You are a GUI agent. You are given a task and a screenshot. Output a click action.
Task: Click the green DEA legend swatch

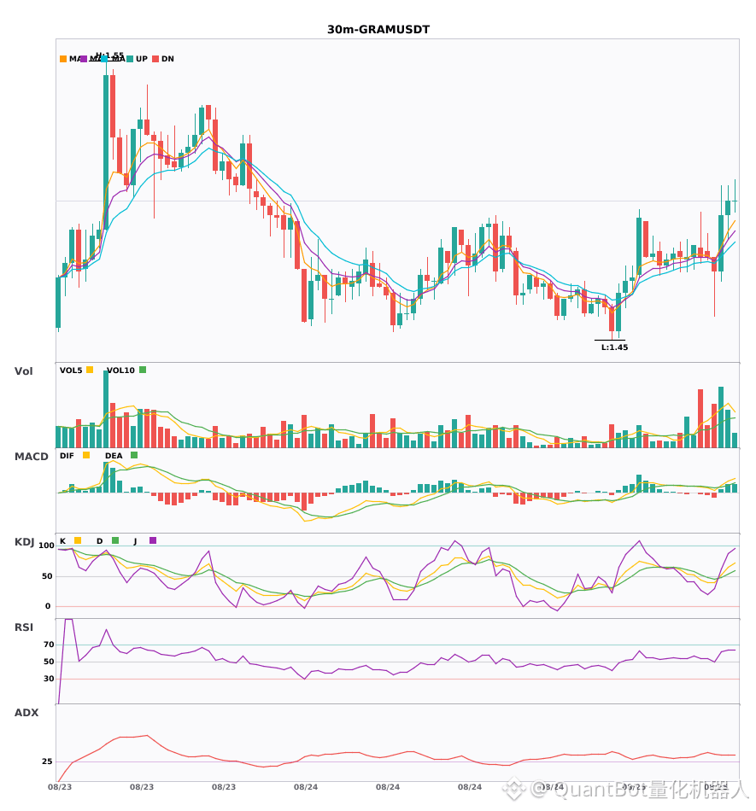point(134,455)
